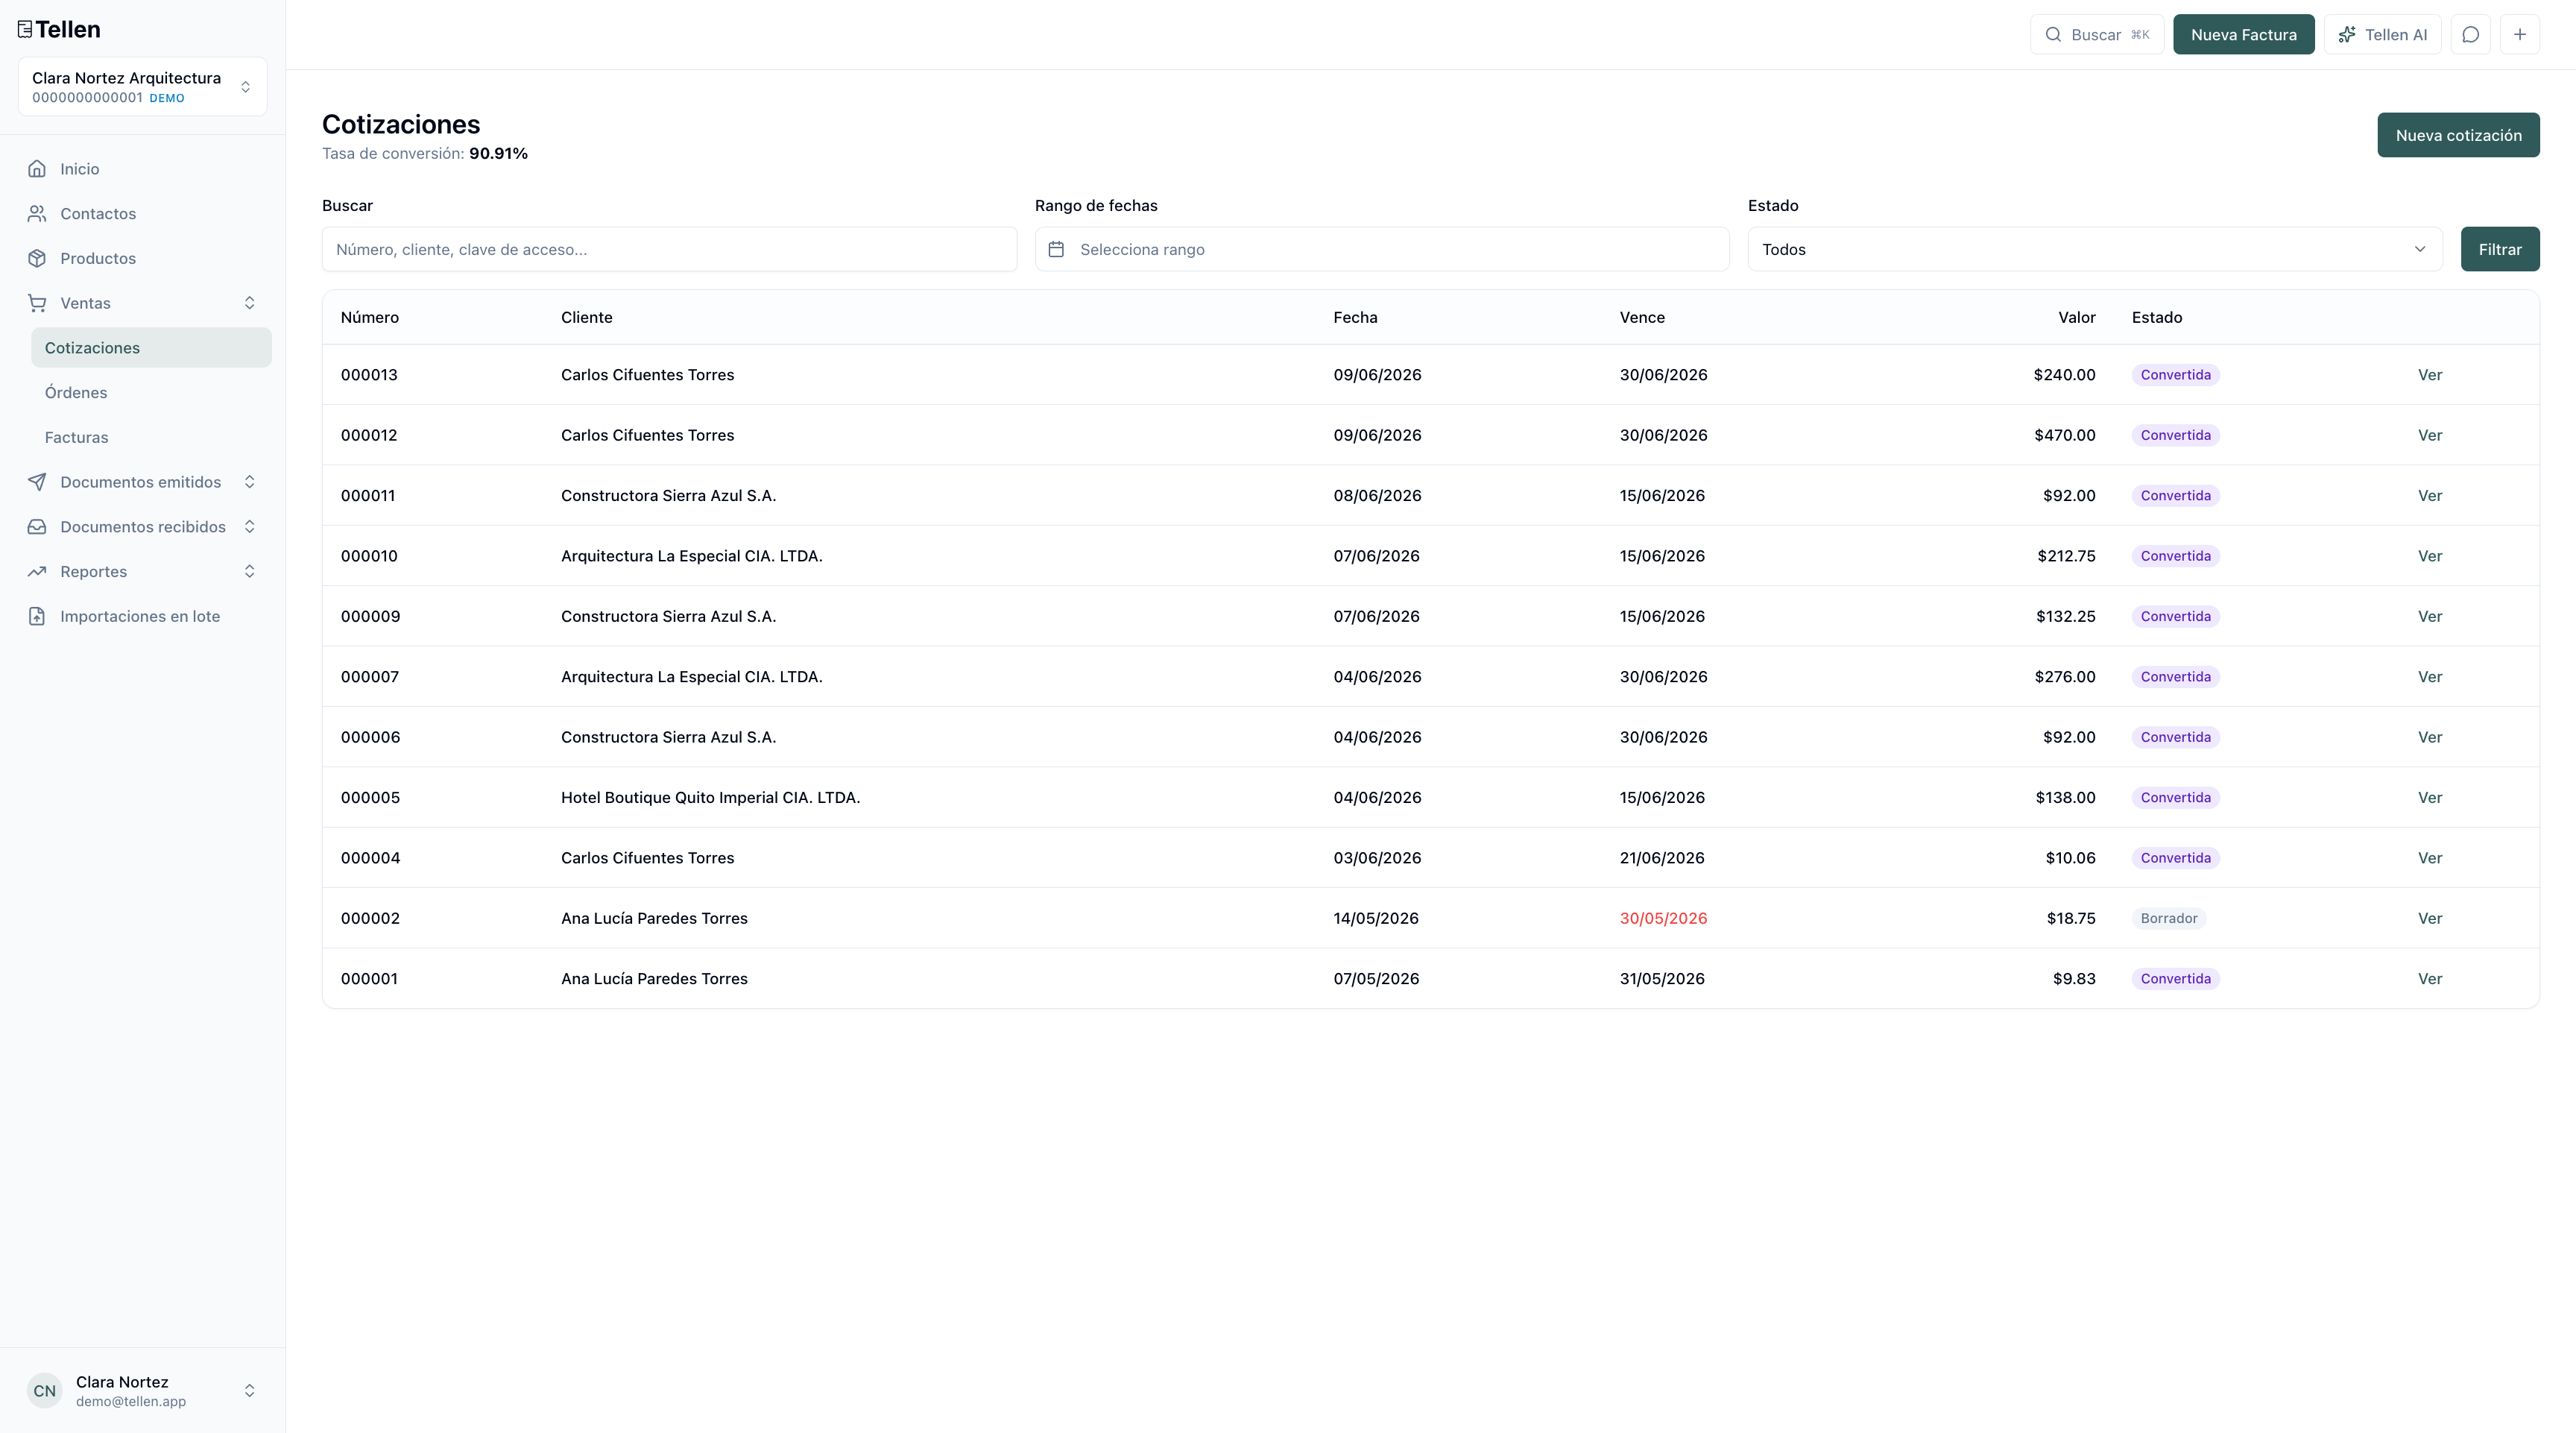This screenshot has height=1433, width=2576.
Task: Select Cotizaciones in the sidebar
Action: 151,348
